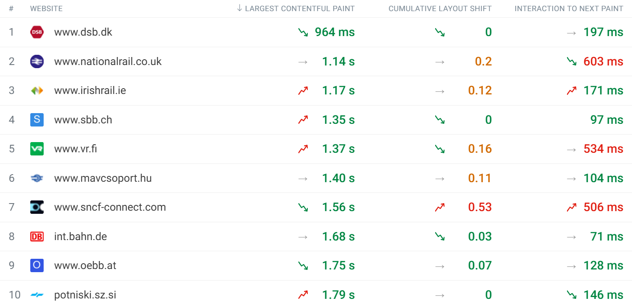Screen dimensions: 632x306
Task: Click the CLS trend arrow for sncf-connect.com
Action: (x=440, y=207)
